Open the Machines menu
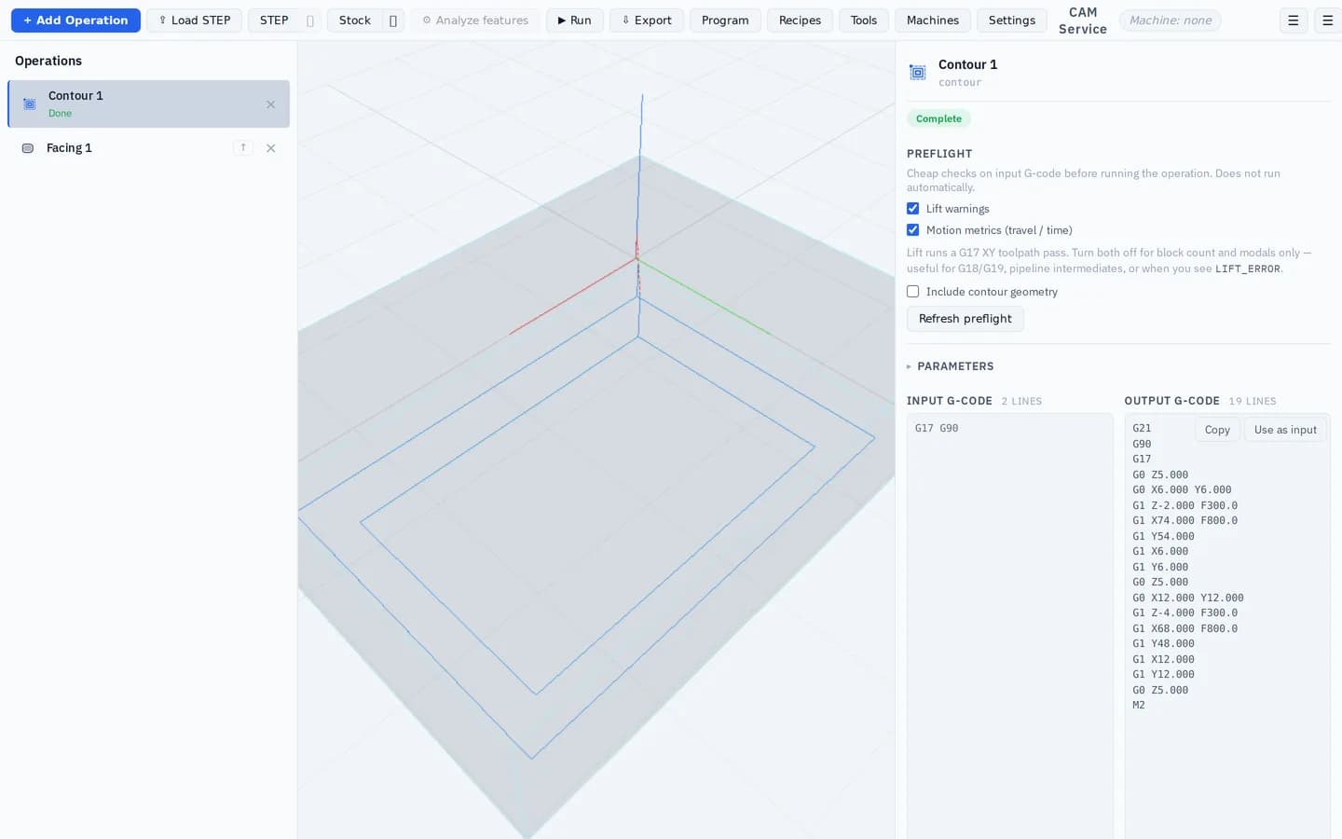 click(933, 21)
